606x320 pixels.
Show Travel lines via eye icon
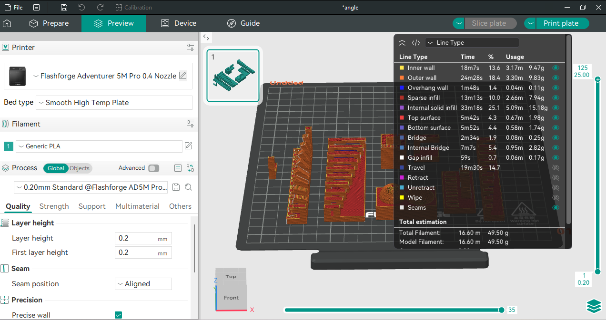[x=555, y=168]
